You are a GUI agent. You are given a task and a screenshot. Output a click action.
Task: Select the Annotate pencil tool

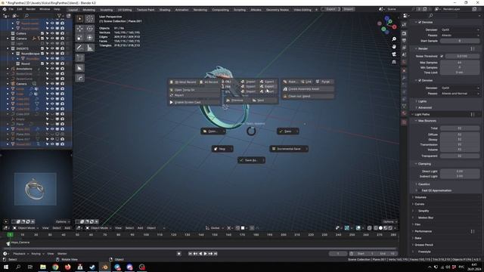(79, 48)
